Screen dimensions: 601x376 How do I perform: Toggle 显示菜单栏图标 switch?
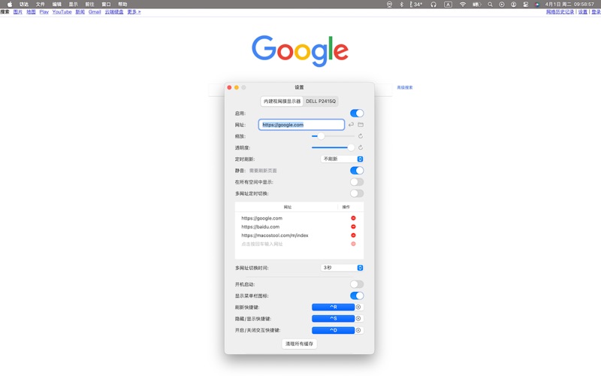[357, 296]
